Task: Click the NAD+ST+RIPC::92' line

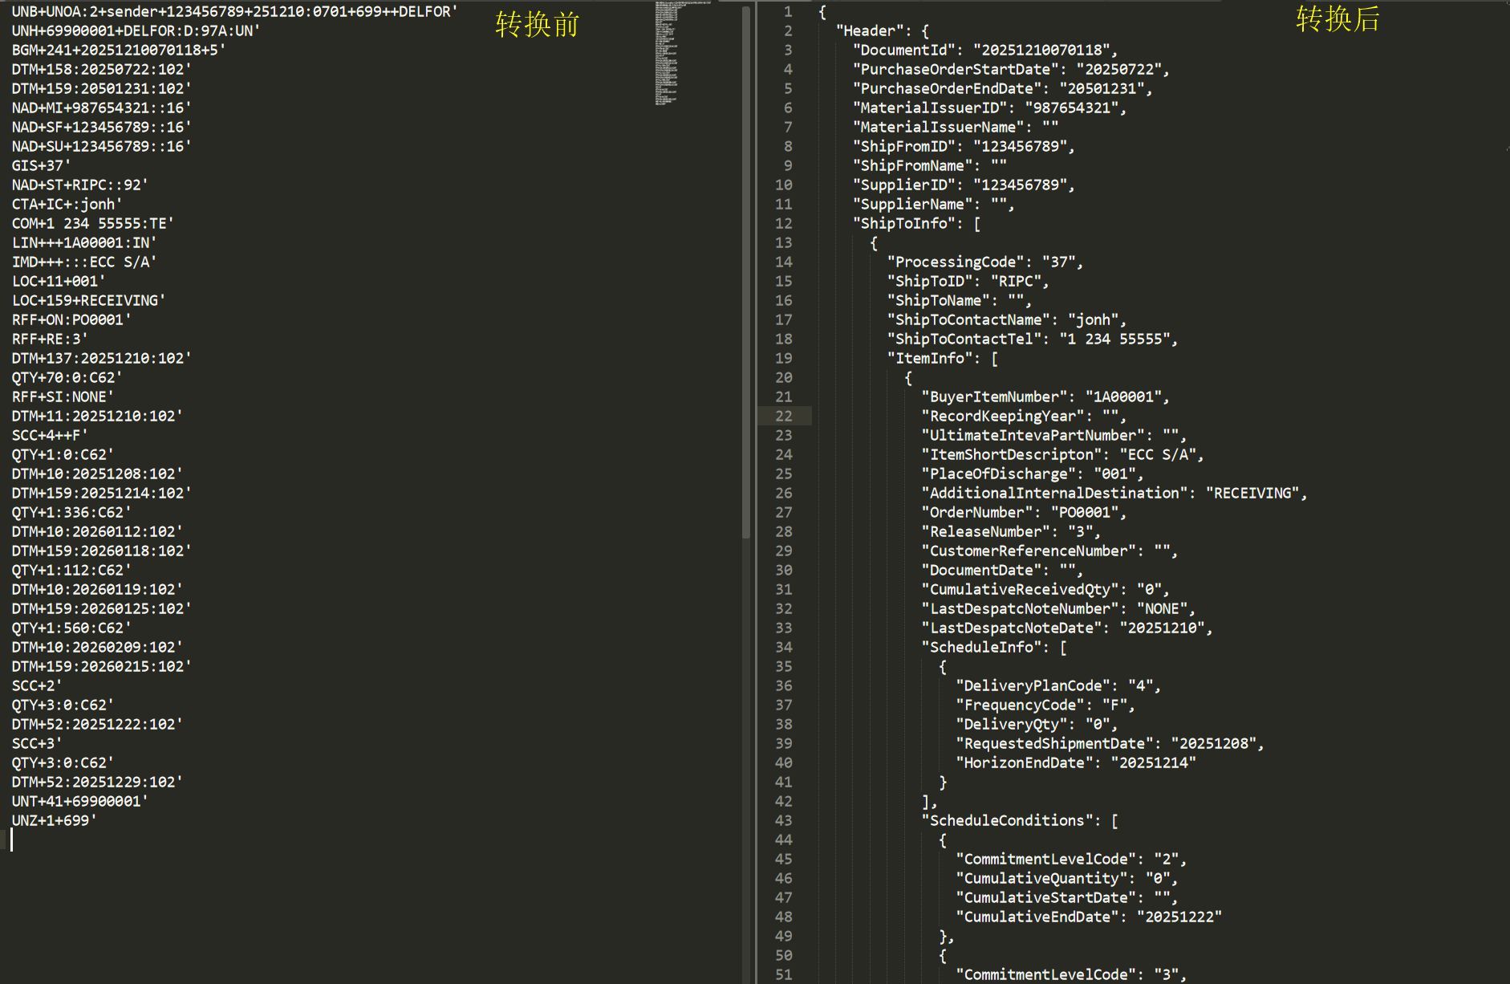Action: point(79,185)
